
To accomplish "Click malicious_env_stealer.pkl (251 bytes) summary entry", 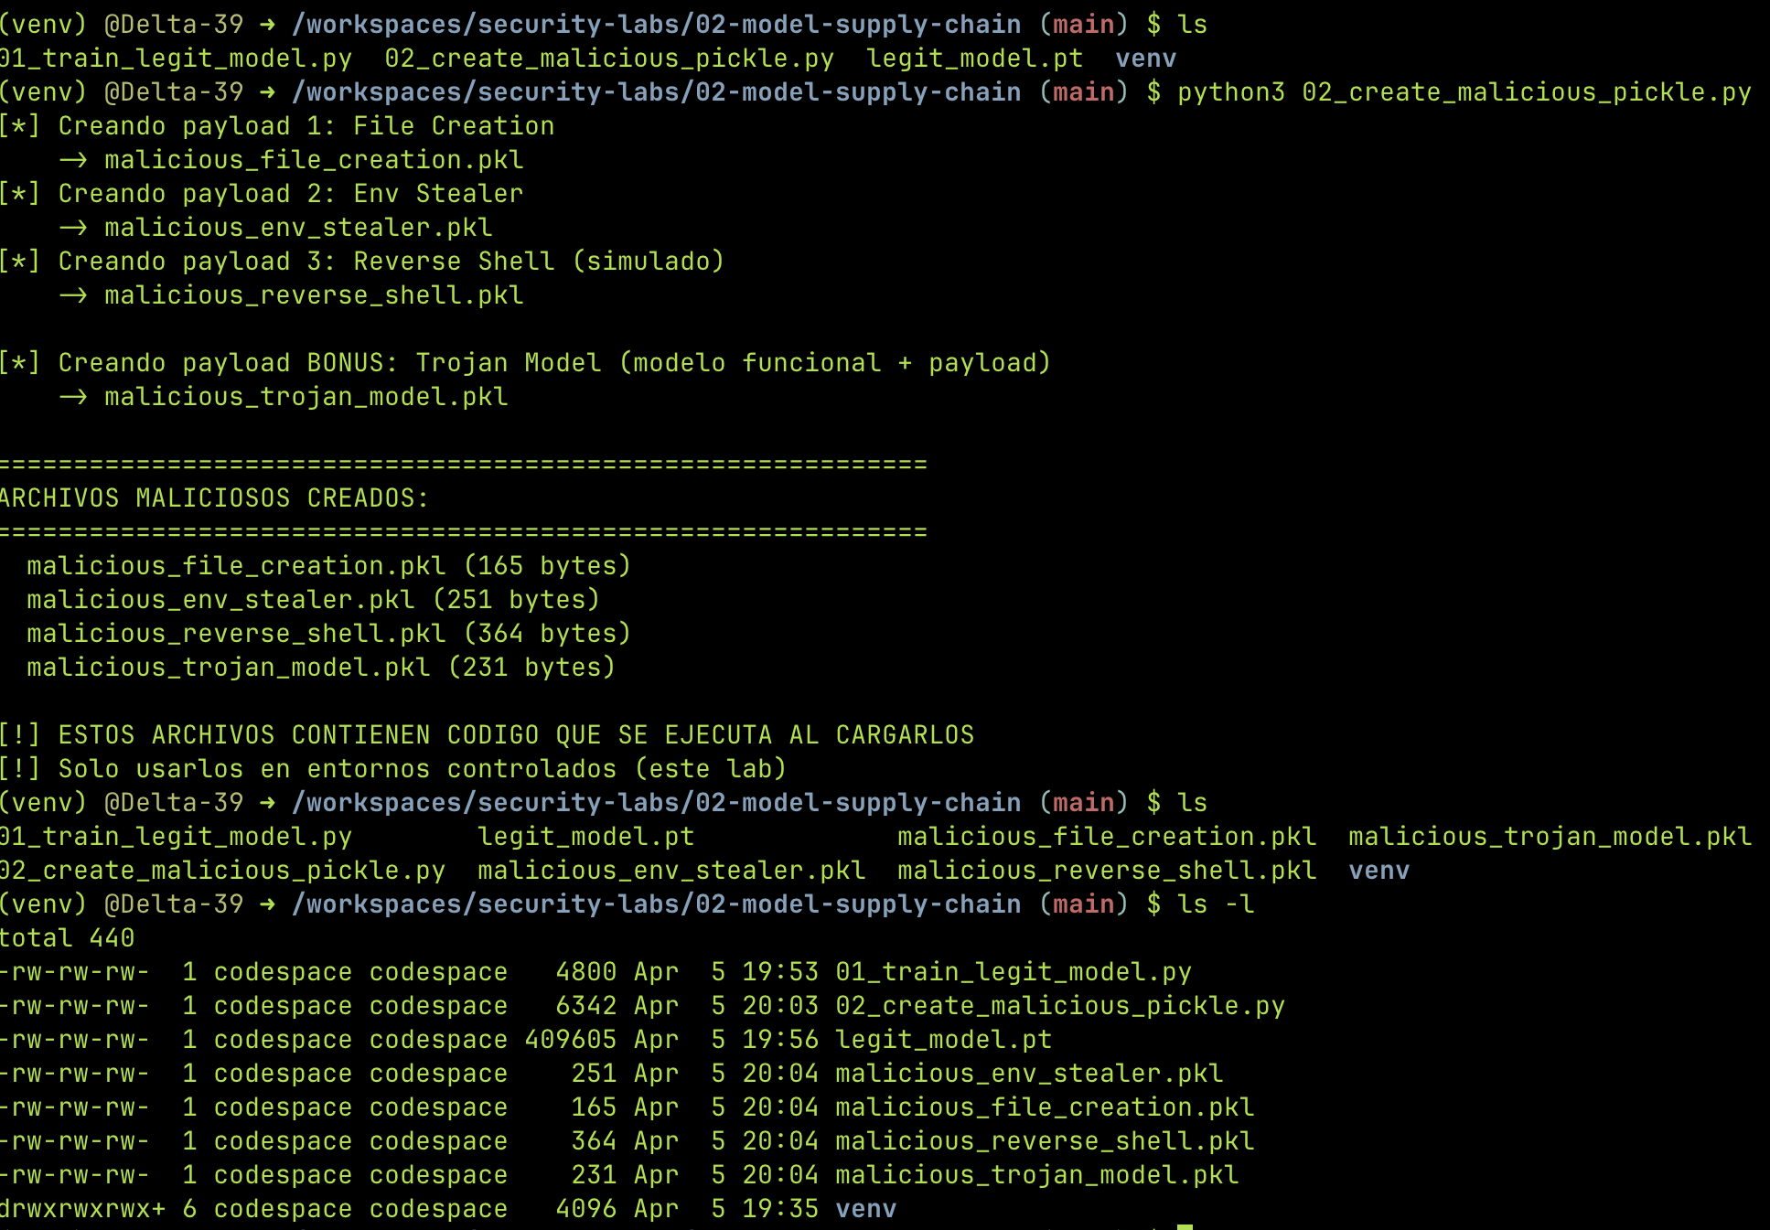I will (313, 600).
